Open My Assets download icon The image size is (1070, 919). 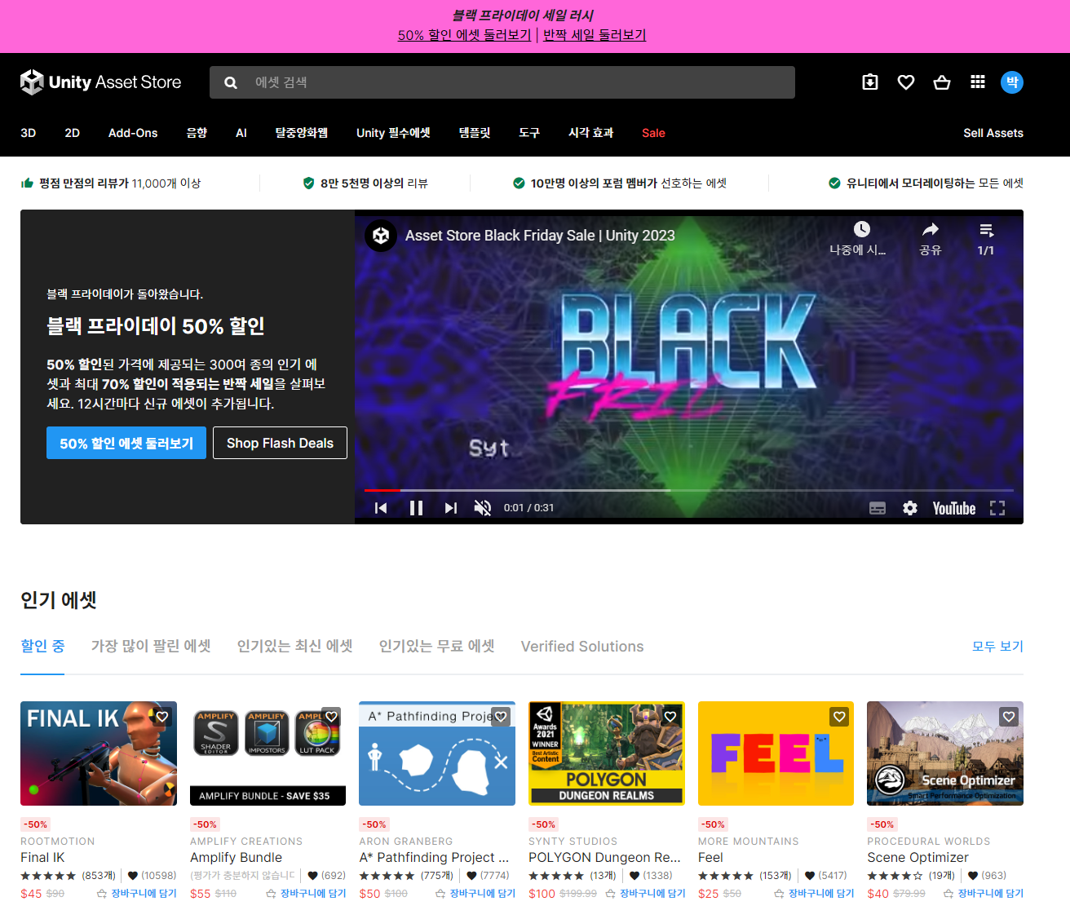870,82
